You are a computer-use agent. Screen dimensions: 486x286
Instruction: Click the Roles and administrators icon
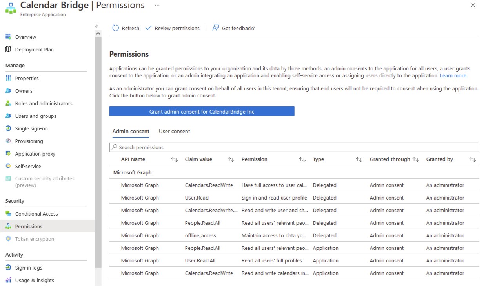8,103
